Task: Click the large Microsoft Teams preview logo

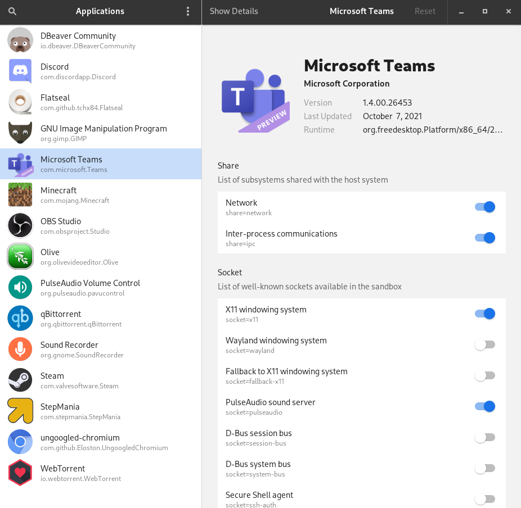Action: click(256, 100)
